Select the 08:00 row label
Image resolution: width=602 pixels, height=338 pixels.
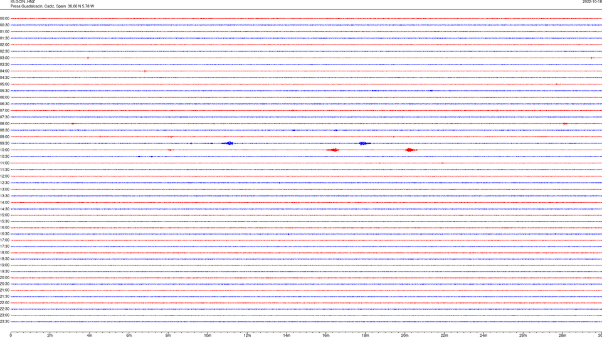(4, 123)
